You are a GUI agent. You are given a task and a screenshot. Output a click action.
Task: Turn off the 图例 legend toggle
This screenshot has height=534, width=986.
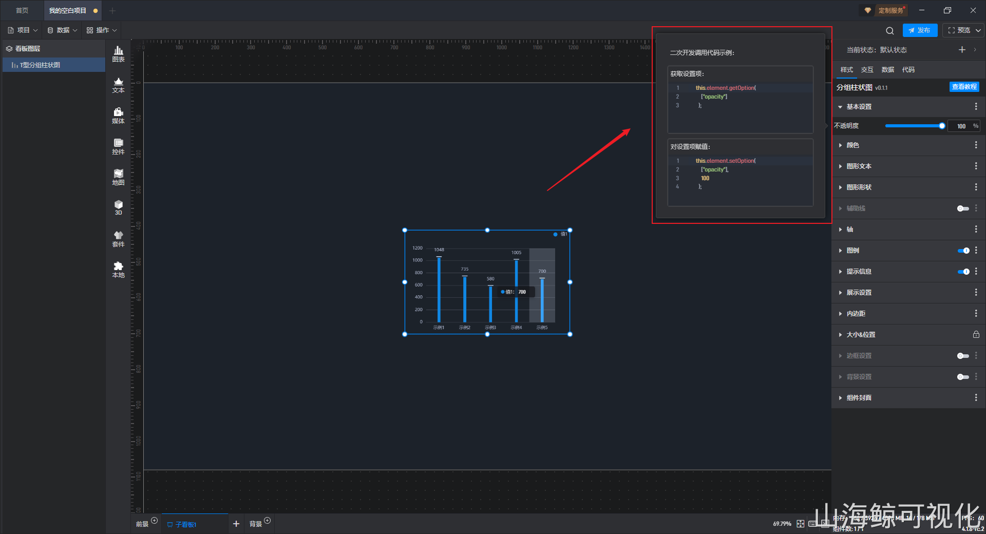pyautogui.click(x=963, y=251)
